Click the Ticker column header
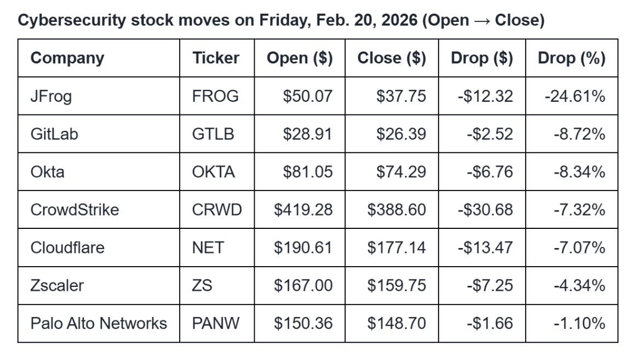 [216, 58]
